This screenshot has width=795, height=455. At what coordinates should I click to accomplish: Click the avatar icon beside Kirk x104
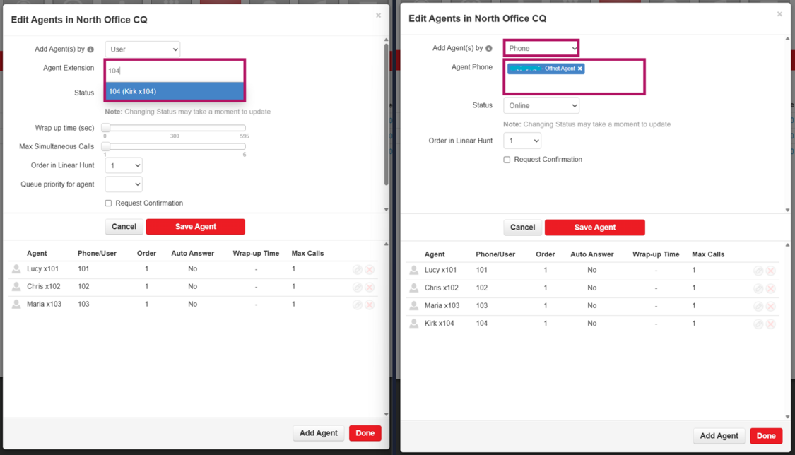tap(414, 324)
